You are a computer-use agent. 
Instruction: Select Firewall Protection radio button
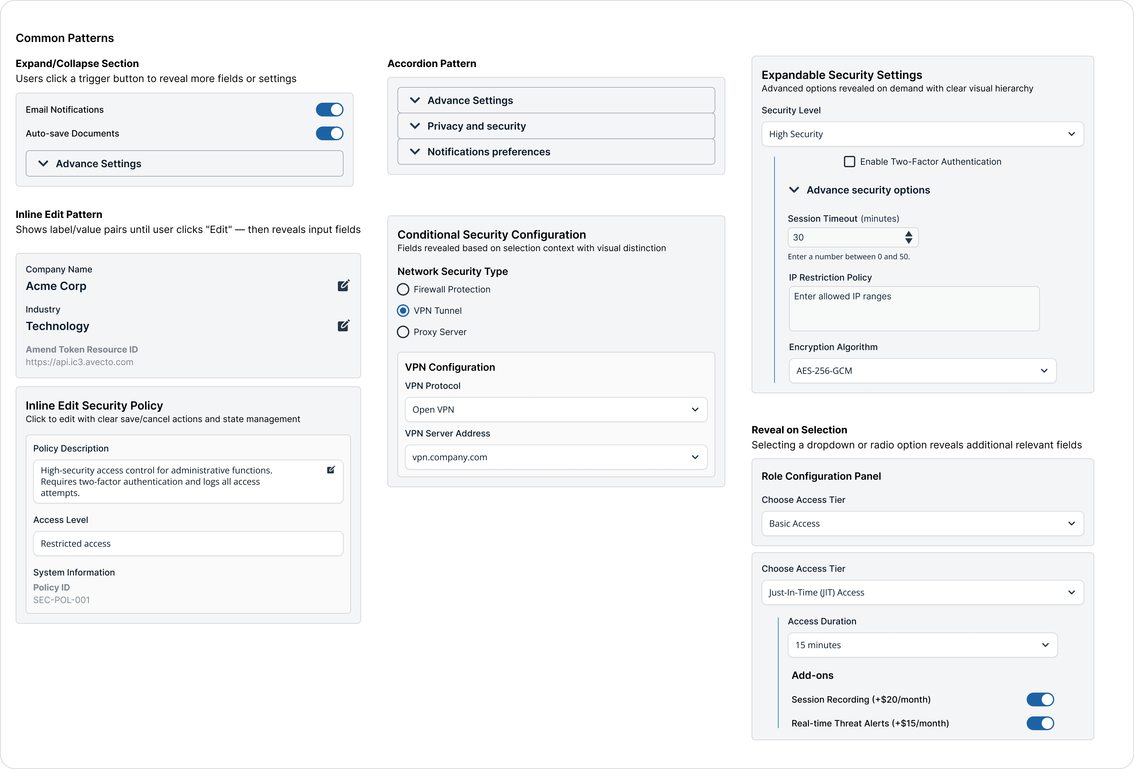[403, 290]
